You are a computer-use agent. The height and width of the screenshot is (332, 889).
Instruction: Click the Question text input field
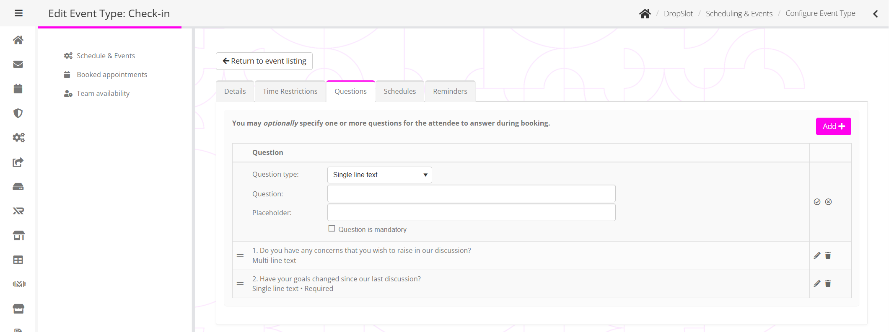(x=471, y=194)
